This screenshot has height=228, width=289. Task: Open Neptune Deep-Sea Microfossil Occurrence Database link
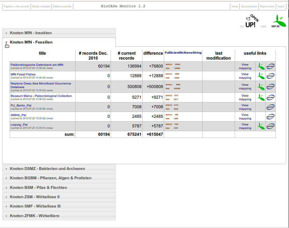41,85
